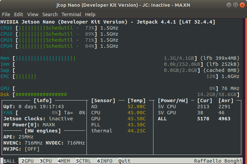The height and width of the screenshot is (164, 247).
Task: Click the [Avr] column header
Action: [226, 100]
